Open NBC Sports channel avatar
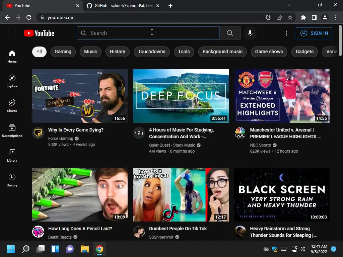The image size is (343, 257). pos(240,133)
